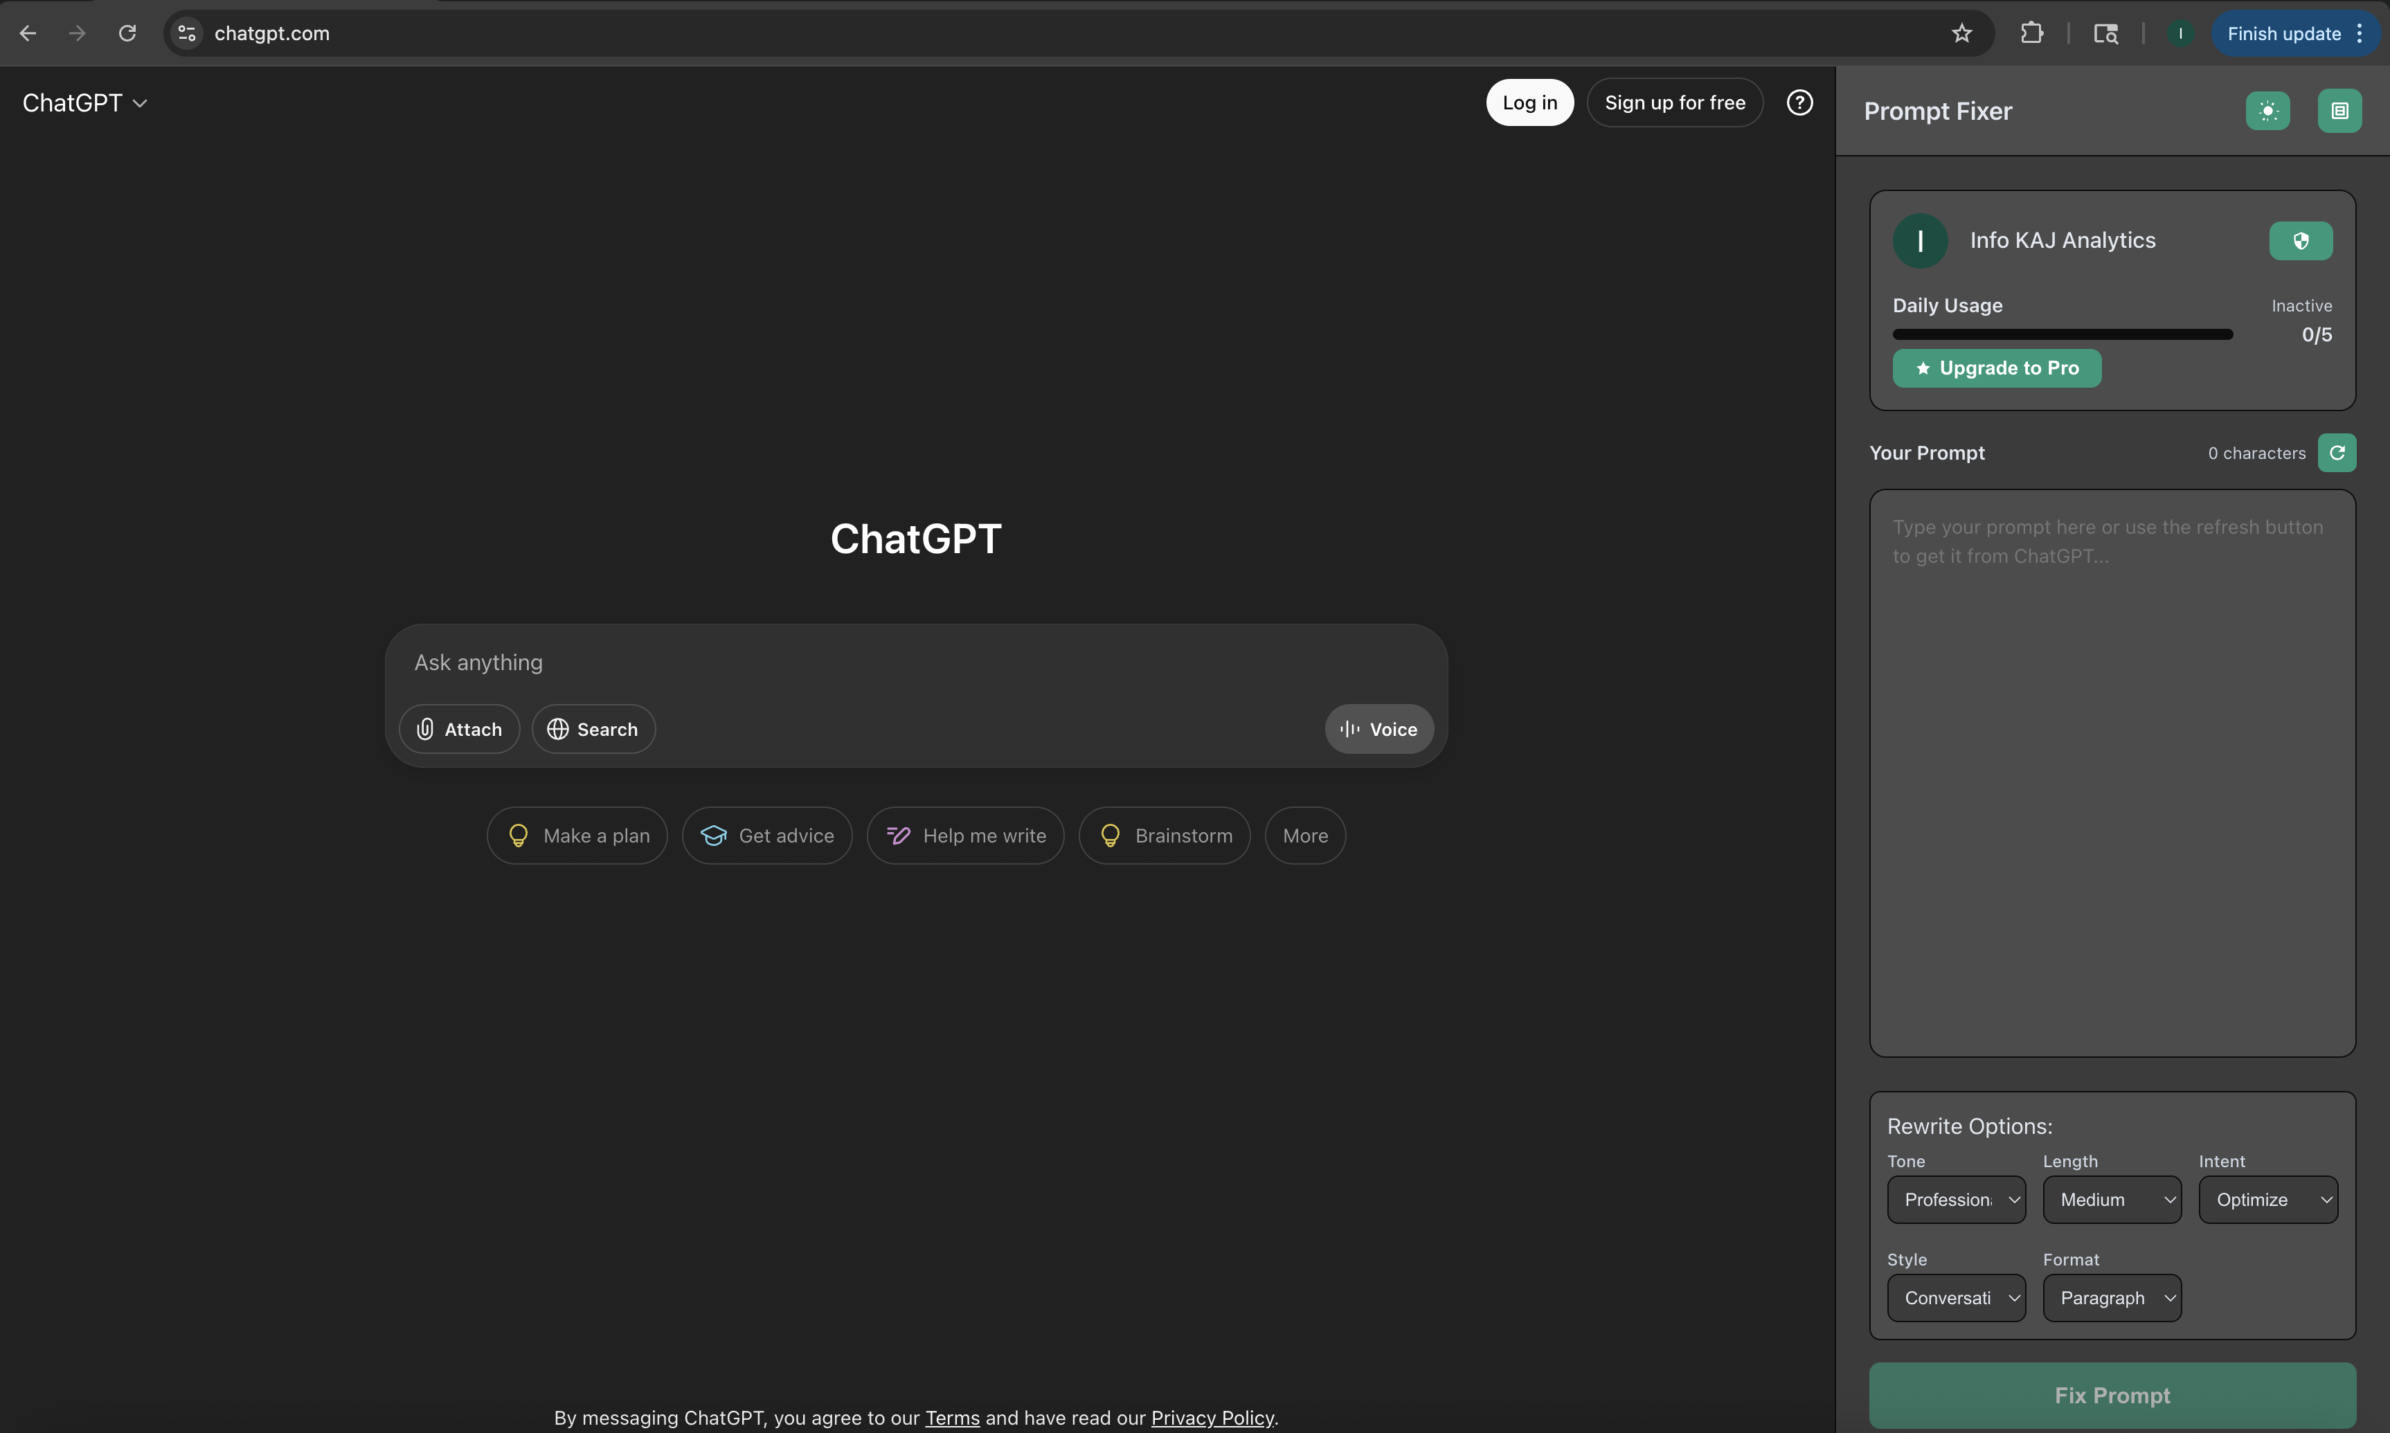Click Log in button
The width and height of the screenshot is (2390, 1433).
pos(1529,102)
